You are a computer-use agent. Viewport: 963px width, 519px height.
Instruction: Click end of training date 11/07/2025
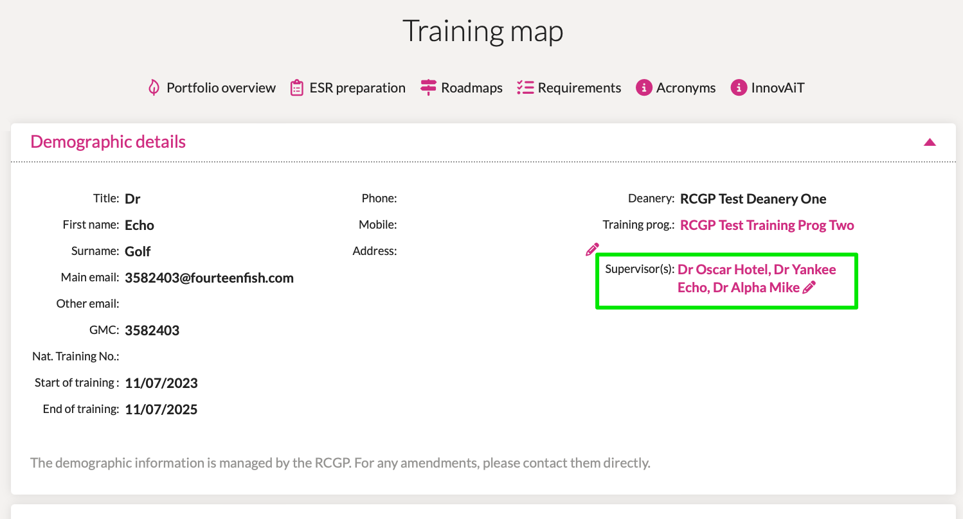point(161,410)
